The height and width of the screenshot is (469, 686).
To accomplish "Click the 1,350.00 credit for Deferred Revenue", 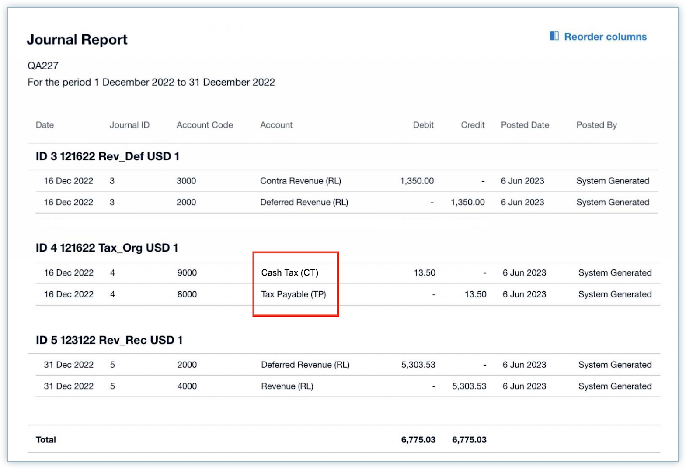I will [467, 202].
